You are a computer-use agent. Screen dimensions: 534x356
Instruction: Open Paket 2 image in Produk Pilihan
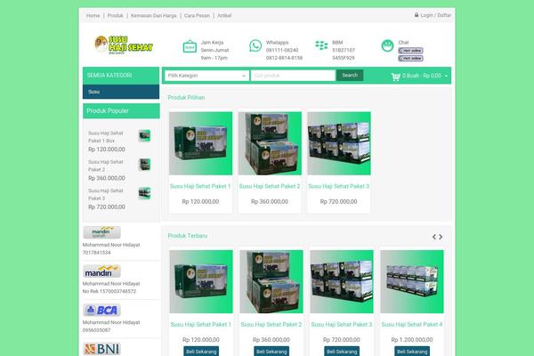(x=270, y=143)
